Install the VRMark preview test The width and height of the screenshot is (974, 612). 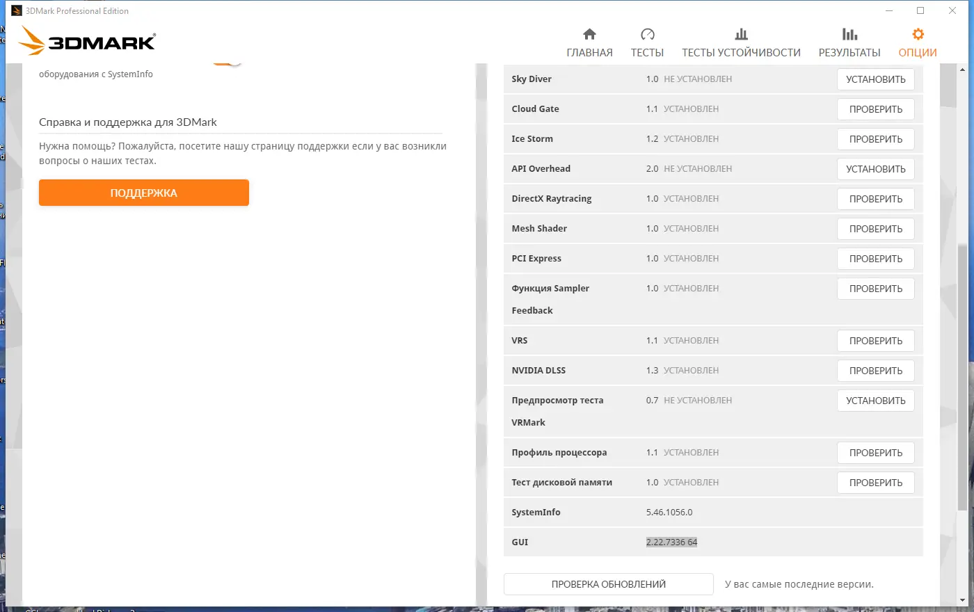click(876, 401)
